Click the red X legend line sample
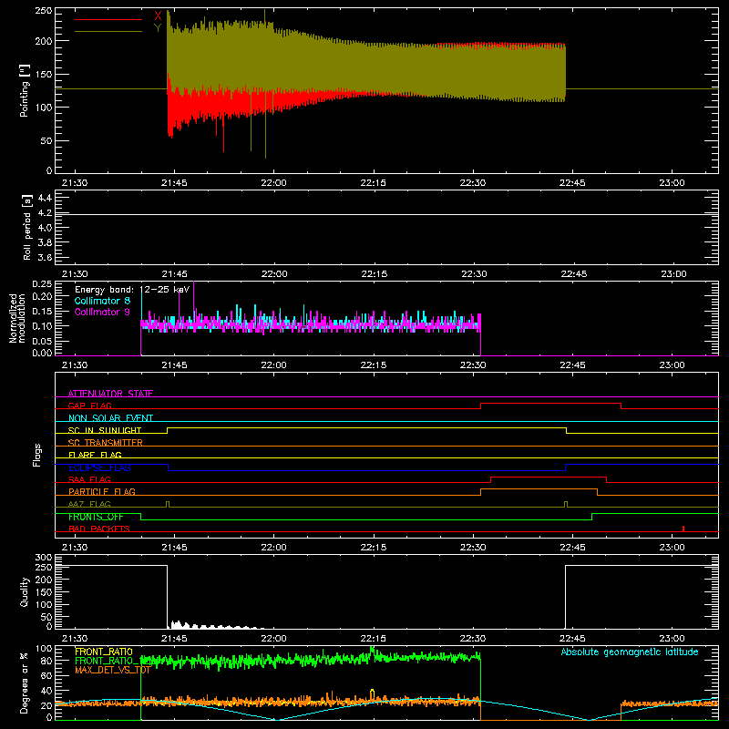Image resolution: width=729 pixels, height=729 pixels. [x=108, y=19]
